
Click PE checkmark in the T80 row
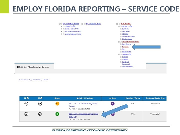[26, 104]
